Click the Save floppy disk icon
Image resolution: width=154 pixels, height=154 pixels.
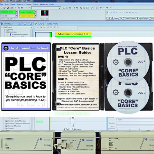pos(8,8)
